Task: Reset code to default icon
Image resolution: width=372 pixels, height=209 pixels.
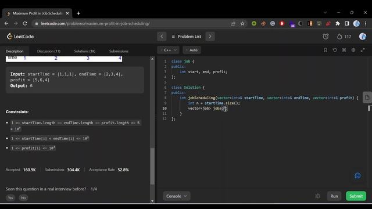Action: (x=335, y=50)
